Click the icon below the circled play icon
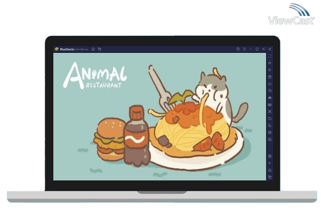 (270, 98)
